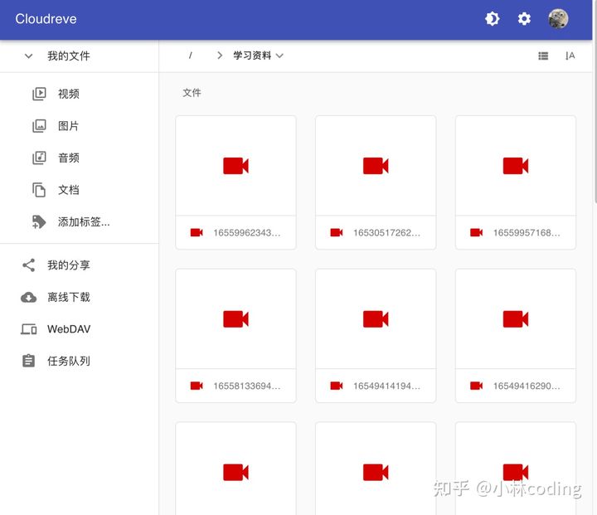Select the 文档 category icon
This screenshot has height=515, width=597.
pos(39,190)
